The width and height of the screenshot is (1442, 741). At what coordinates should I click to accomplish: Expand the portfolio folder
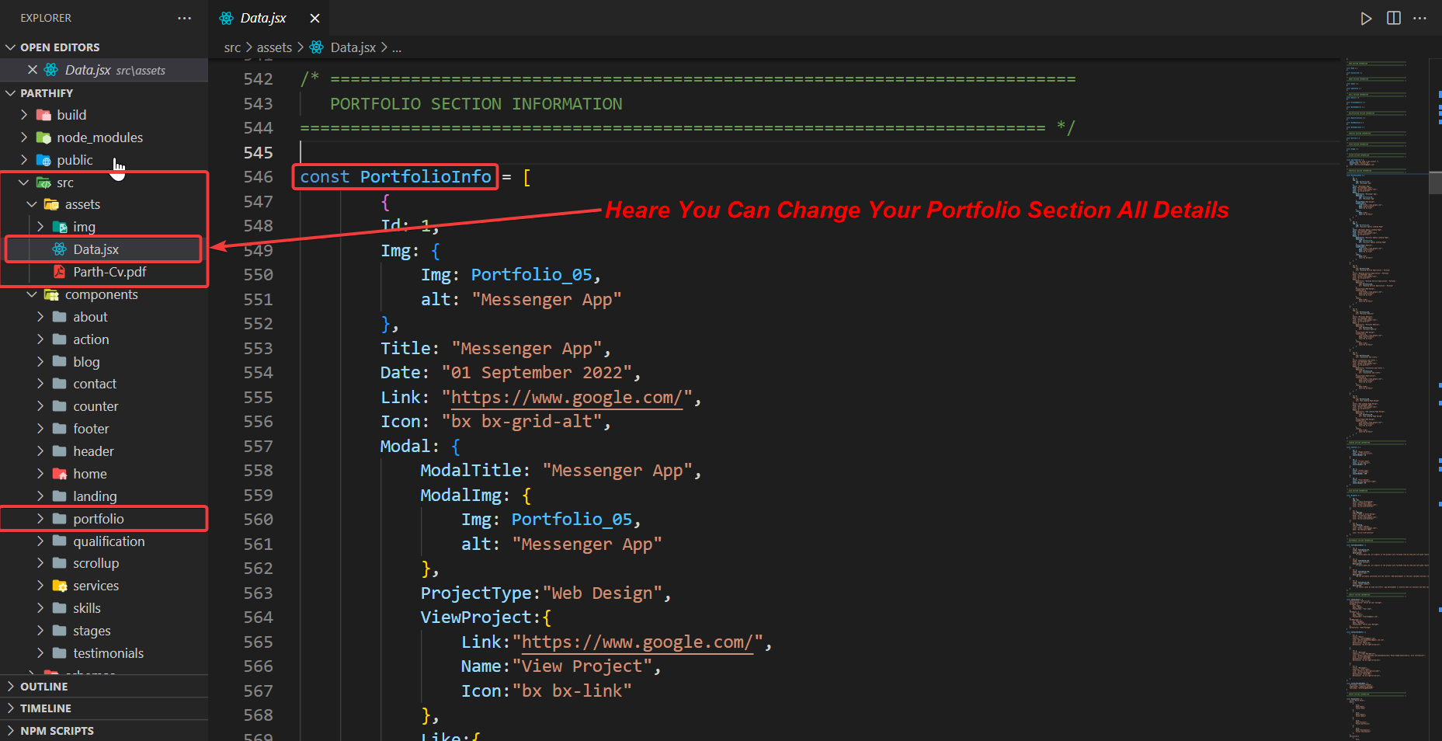[40, 519]
